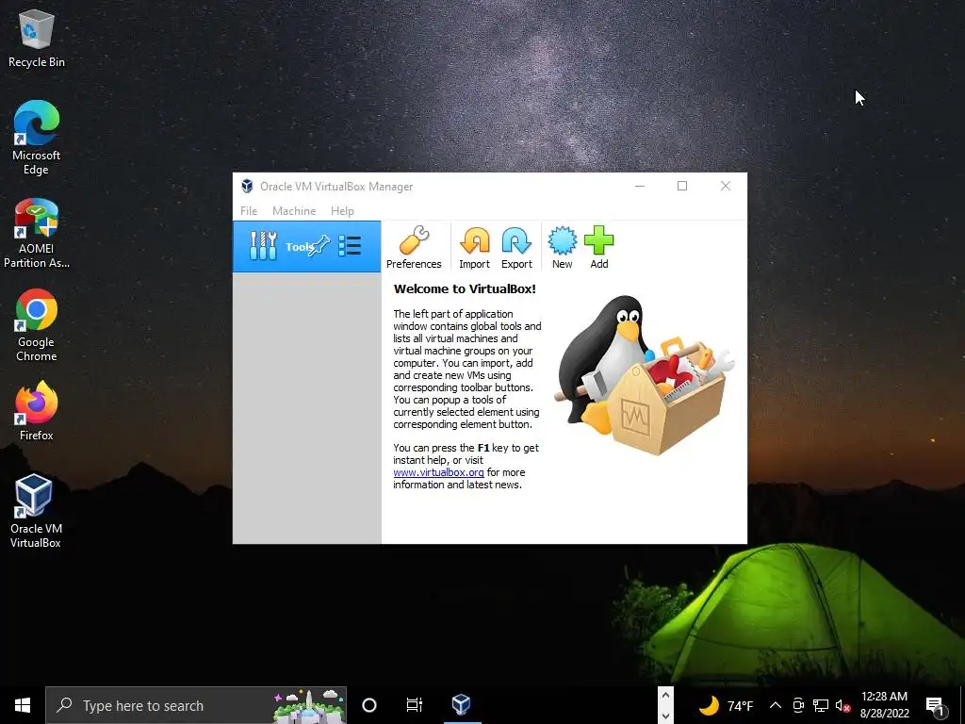Click the VirtualBox title bar logo
965x724 pixels.
pyautogui.click(x=247, y=186)
